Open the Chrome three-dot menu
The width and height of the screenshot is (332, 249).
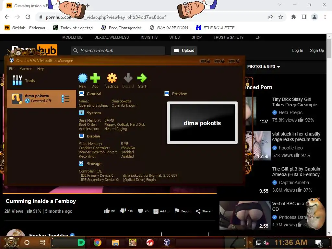click(325, 17)
